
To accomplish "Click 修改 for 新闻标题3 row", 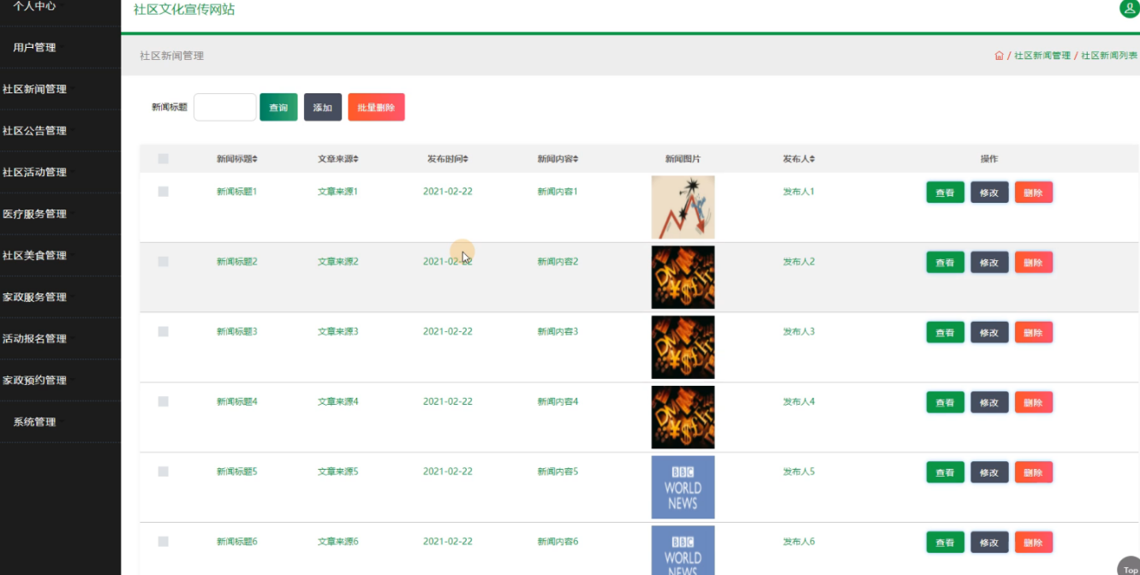I will [989, 333].
